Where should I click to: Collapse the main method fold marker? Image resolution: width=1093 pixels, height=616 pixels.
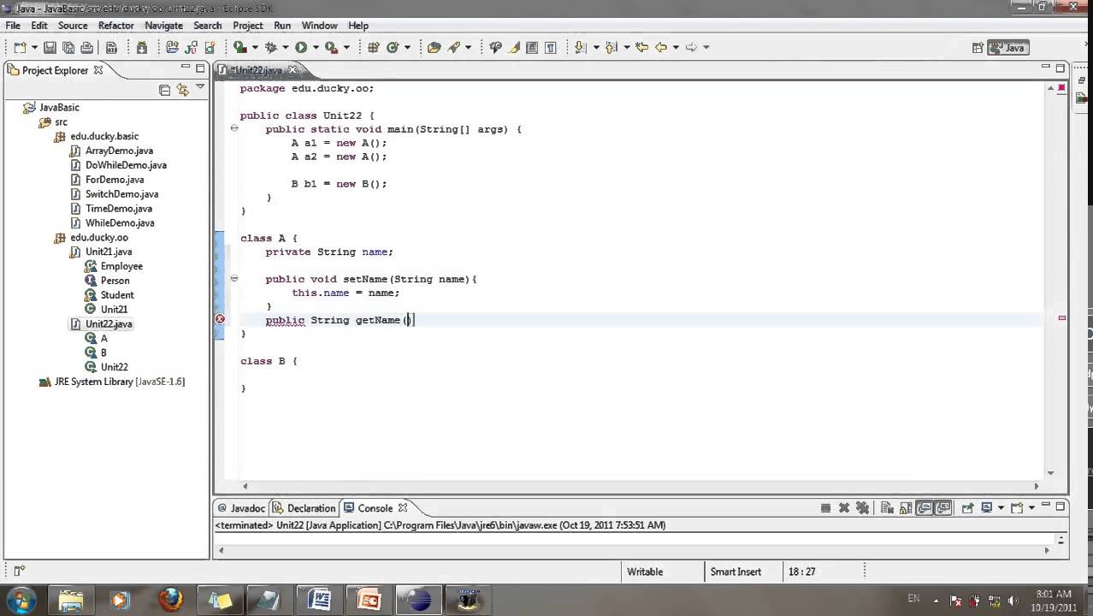(x=233, y=128)
